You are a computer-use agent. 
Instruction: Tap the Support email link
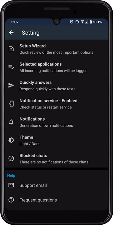(57, 185)
